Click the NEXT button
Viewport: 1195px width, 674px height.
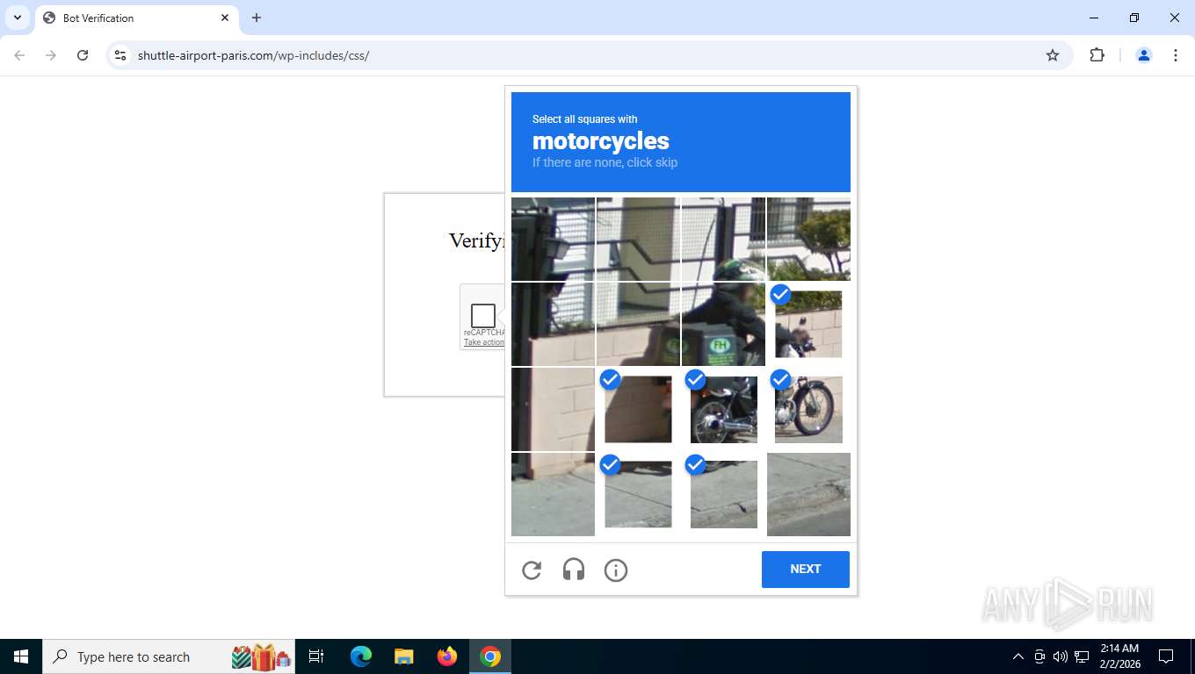coord(806,570)
